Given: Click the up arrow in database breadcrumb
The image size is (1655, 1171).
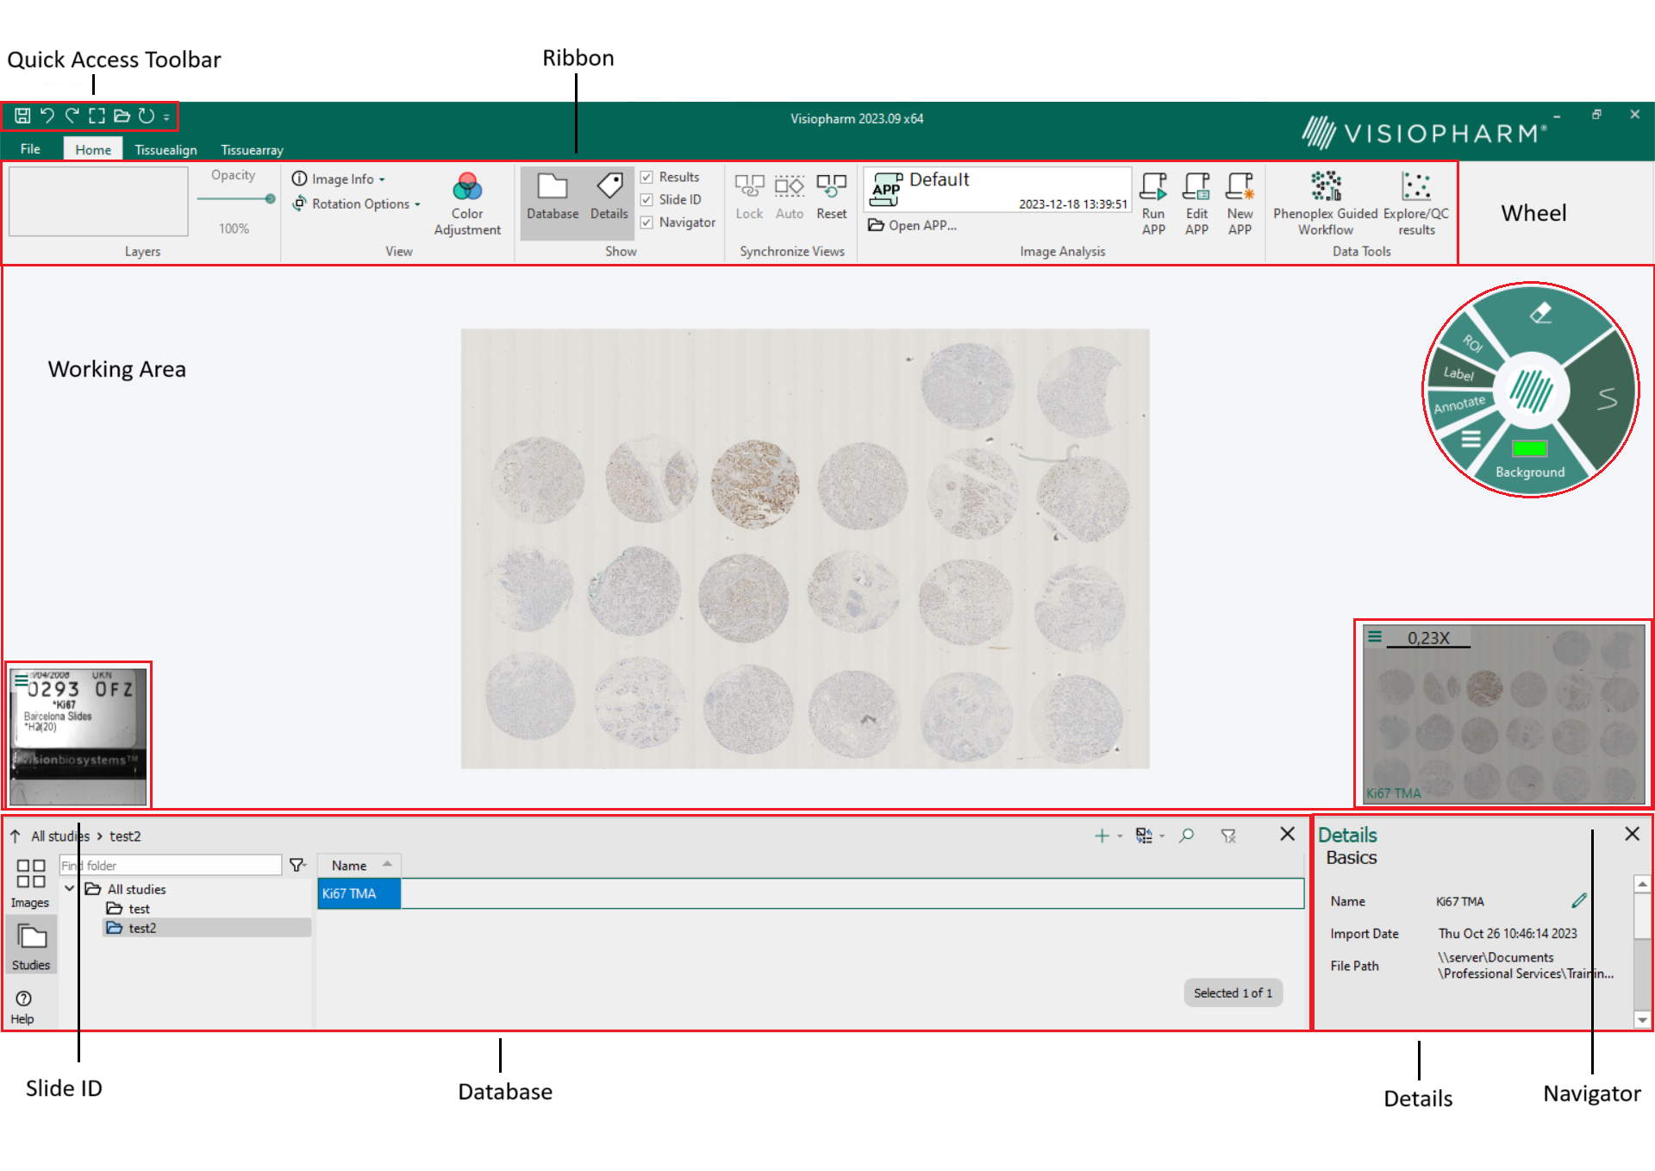Looking at the screenshot, I should 16,836.
